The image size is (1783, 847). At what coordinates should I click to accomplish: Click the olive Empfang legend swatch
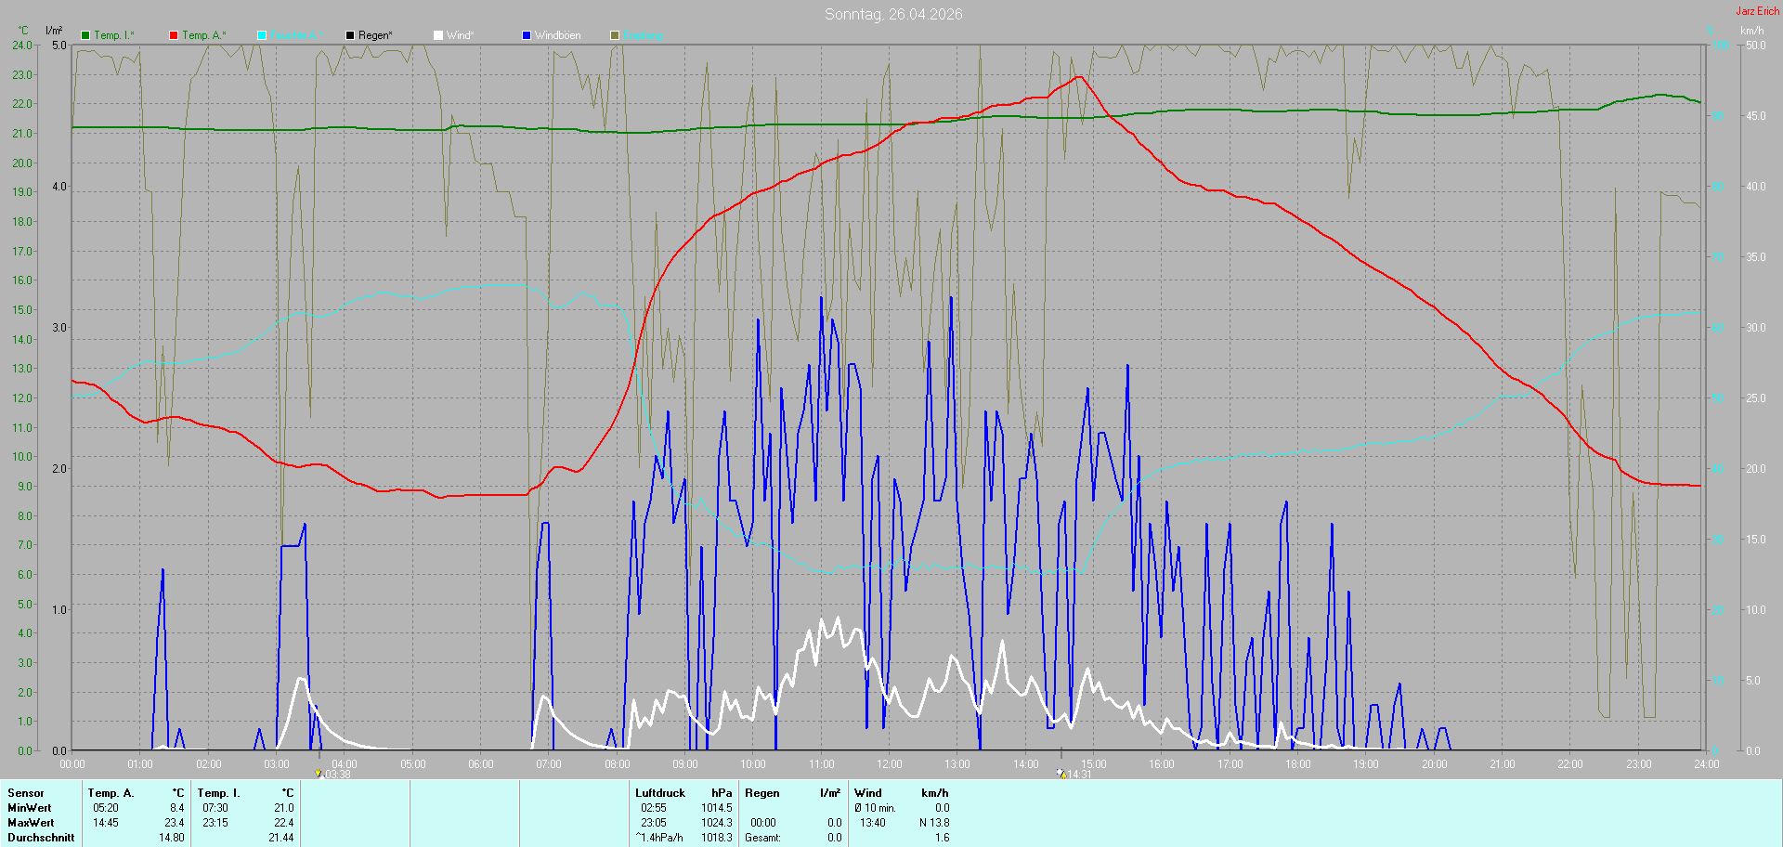point(615,35)
